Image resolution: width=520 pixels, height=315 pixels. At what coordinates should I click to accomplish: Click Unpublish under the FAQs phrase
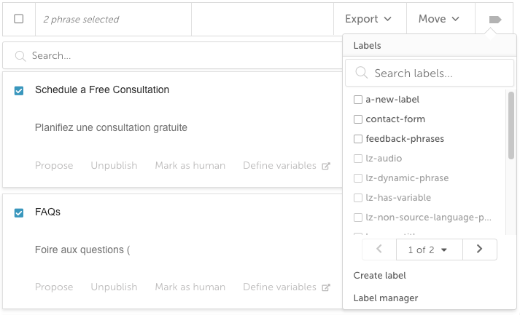pyautogui.click(x=114, y=287)
